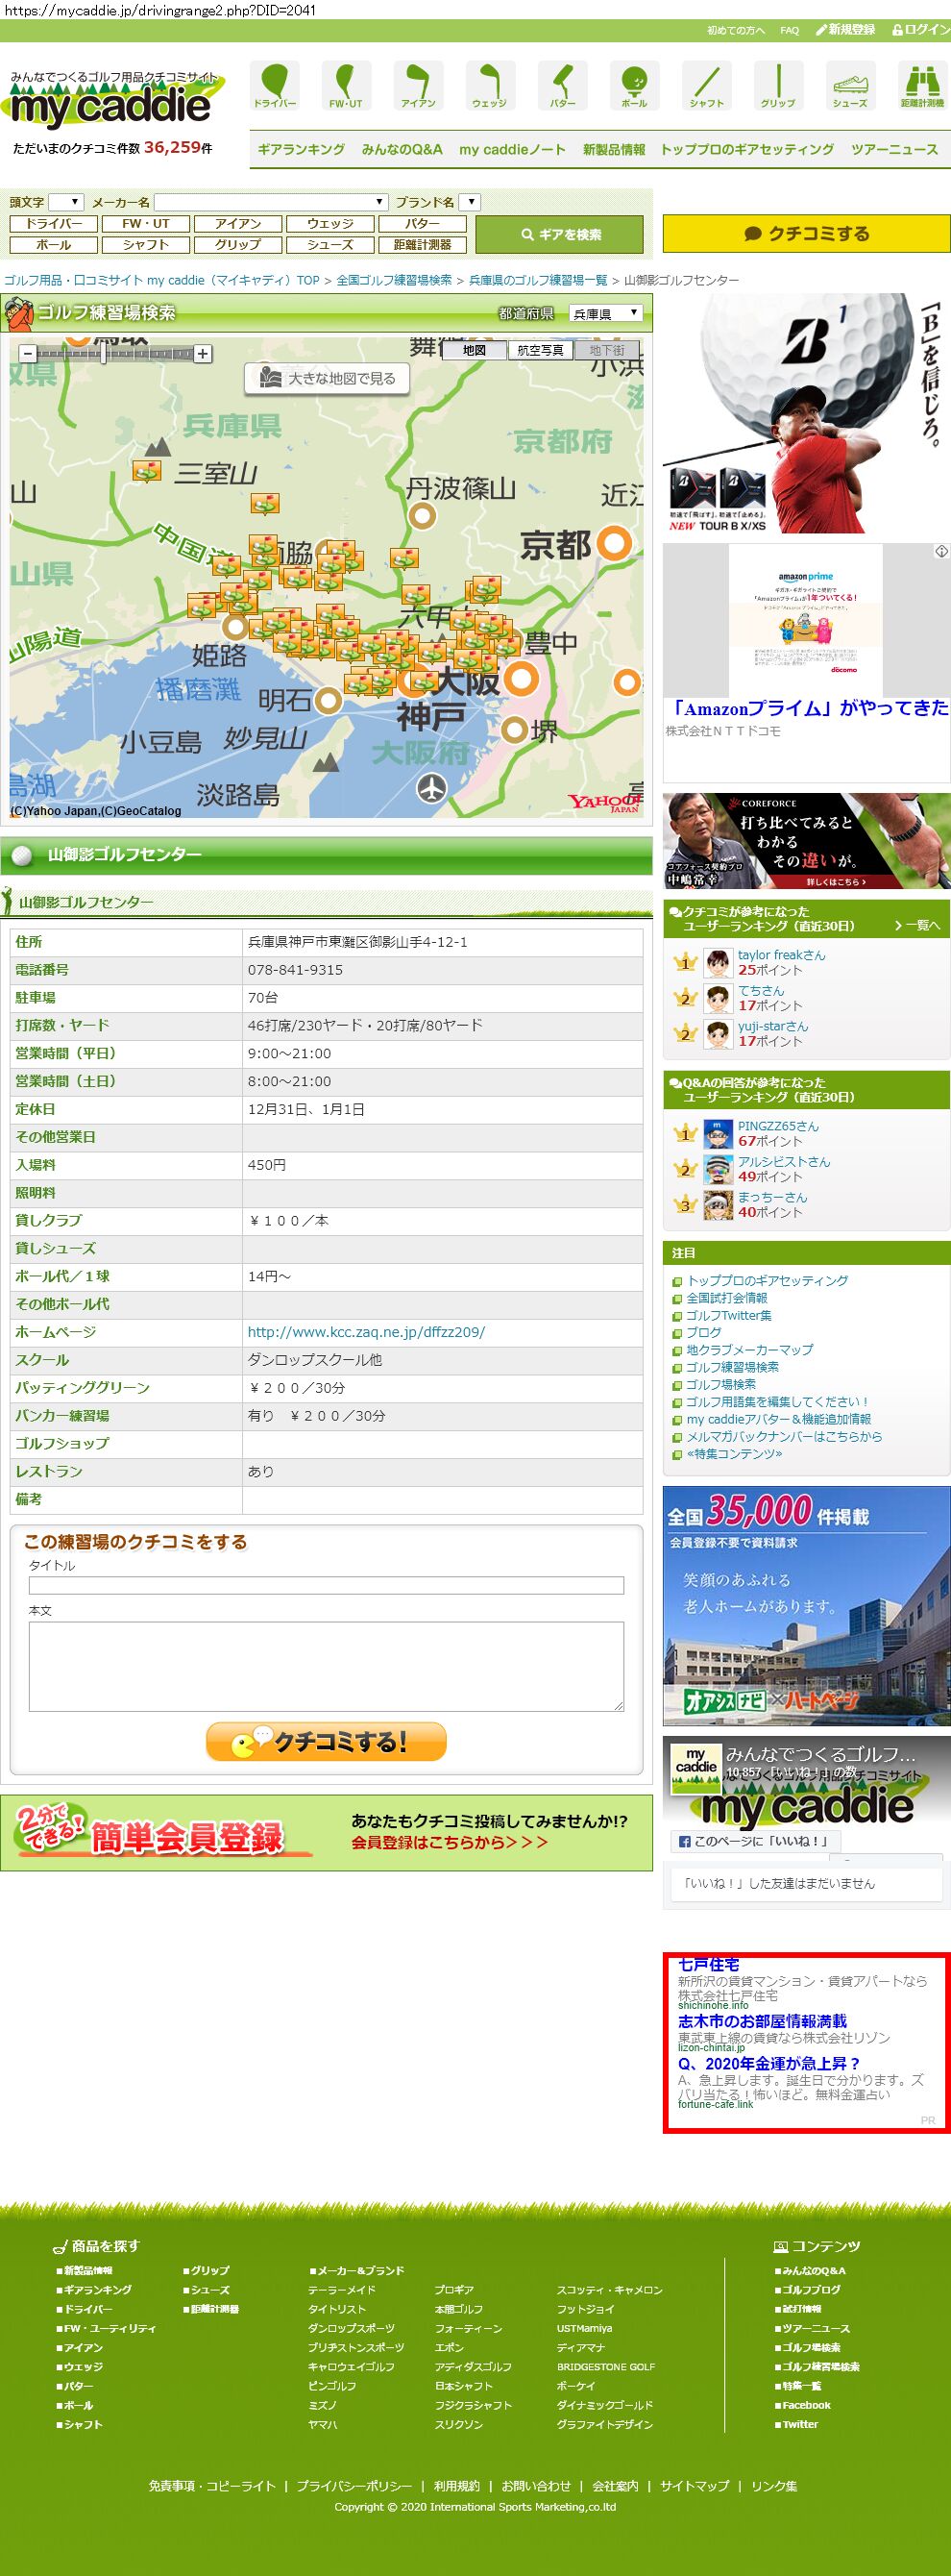
Task: Toggle the underground mall (地下街) map view
Action: click(x=606, y=350)
